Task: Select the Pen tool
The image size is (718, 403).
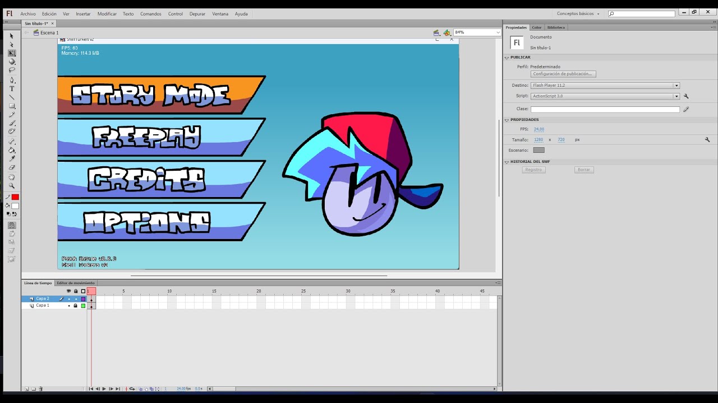Action: 11,80
